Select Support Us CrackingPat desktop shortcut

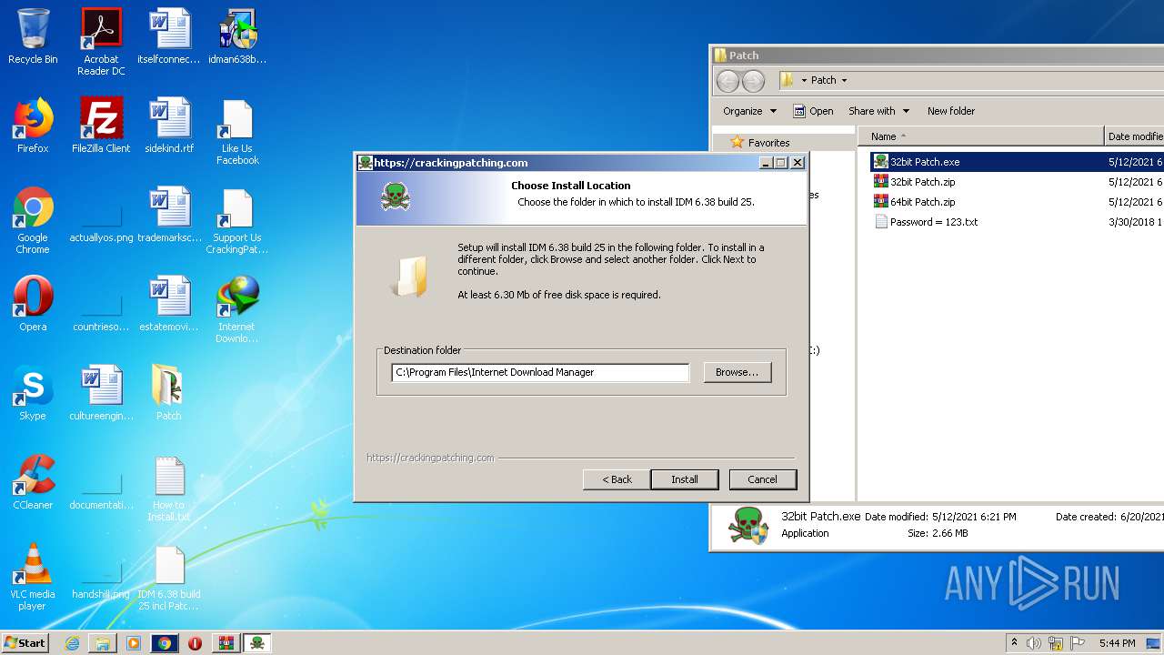click(237, 220)
